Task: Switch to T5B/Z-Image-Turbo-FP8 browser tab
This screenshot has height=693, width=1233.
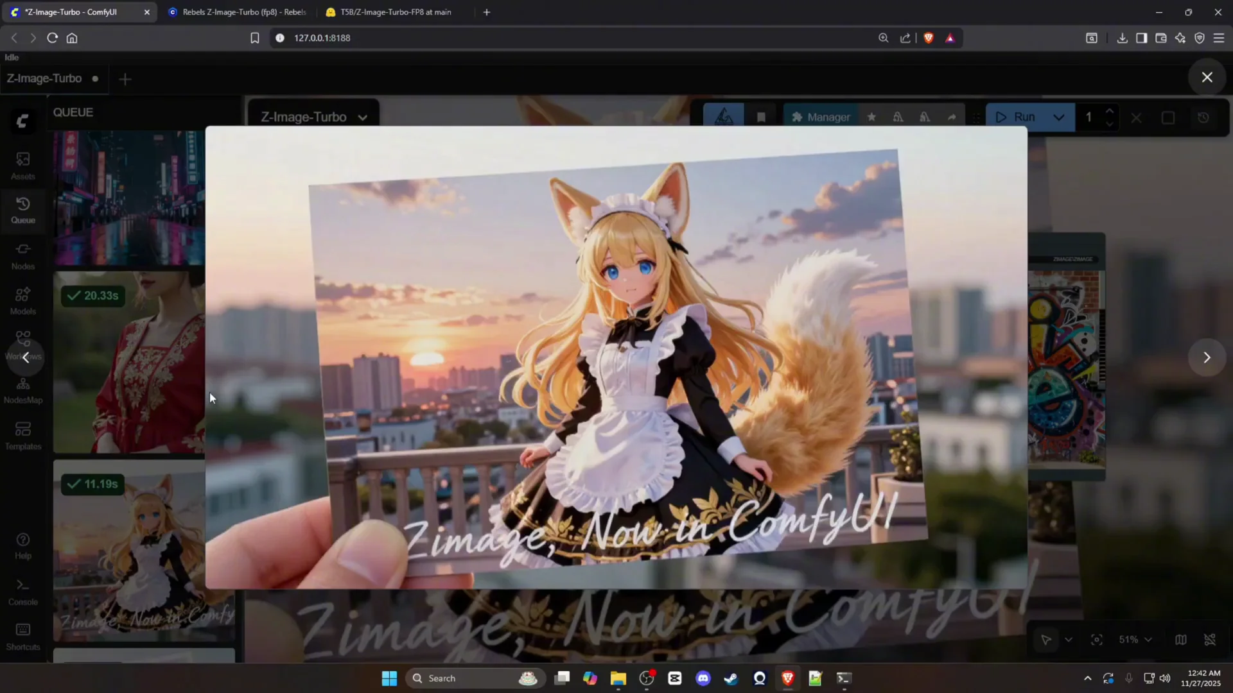Action: click(x=395, y=12)
